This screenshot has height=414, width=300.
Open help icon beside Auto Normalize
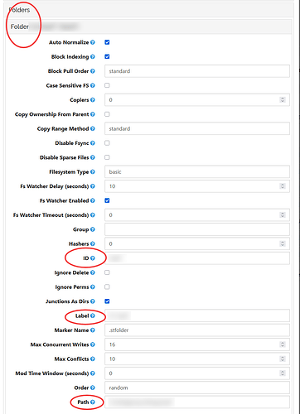coord(93,42)
